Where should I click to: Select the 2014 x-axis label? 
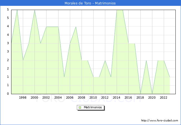(116, 97)
